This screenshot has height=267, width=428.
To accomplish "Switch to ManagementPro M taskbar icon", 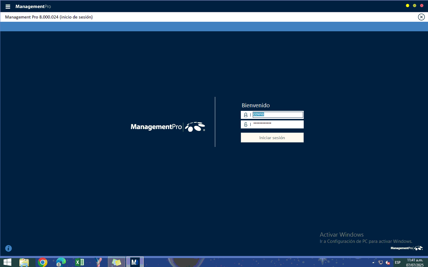I will (x=135, y=262).
